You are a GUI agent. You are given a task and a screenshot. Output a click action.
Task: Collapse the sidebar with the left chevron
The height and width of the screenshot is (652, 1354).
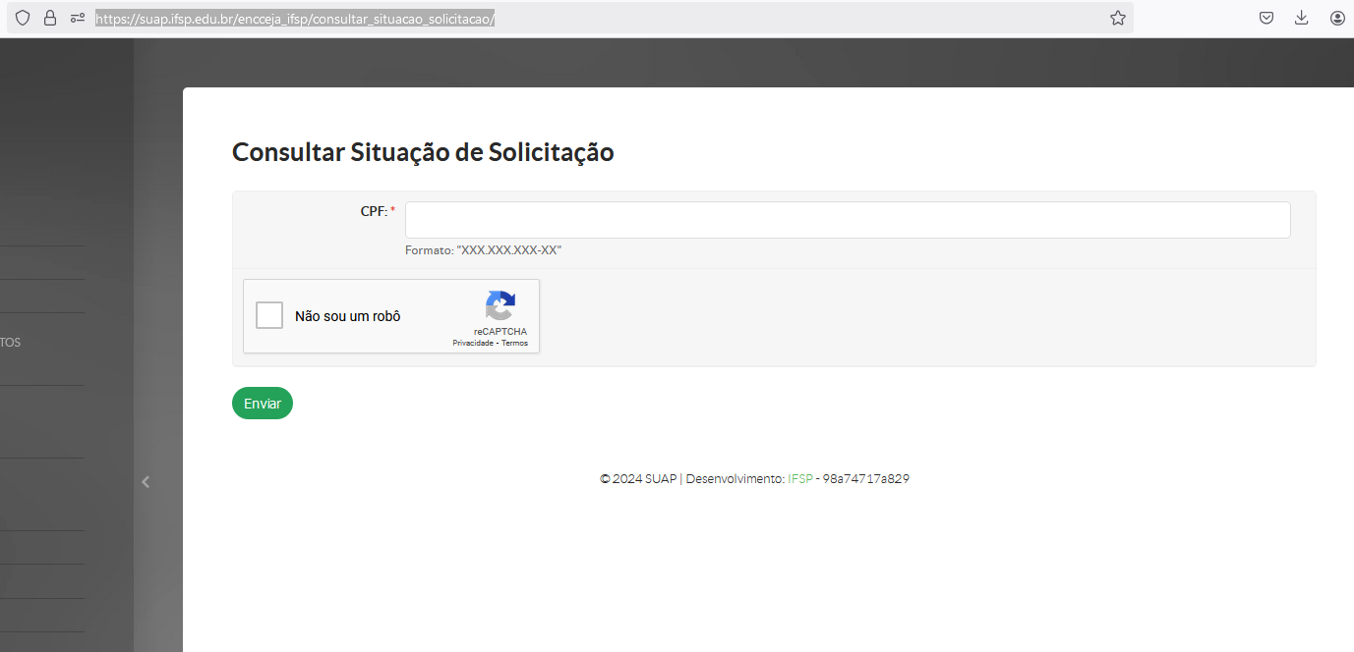tap(146, 481)
